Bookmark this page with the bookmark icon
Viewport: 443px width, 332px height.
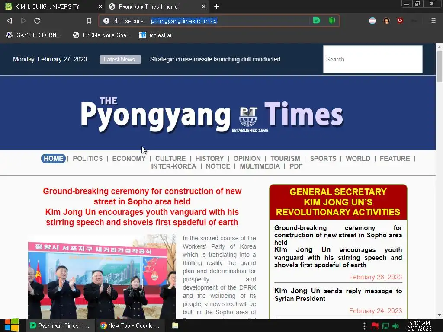click(89, 21)
